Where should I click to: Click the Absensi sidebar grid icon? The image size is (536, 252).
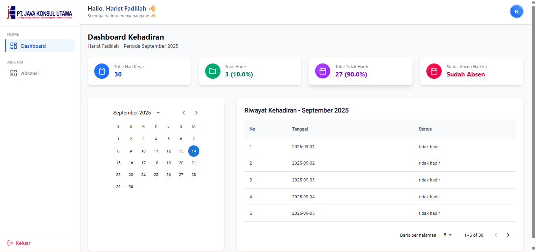click(x=14, y=73)
